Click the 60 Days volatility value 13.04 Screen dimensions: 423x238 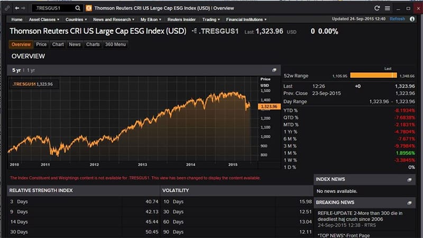[x=306, y=222]
